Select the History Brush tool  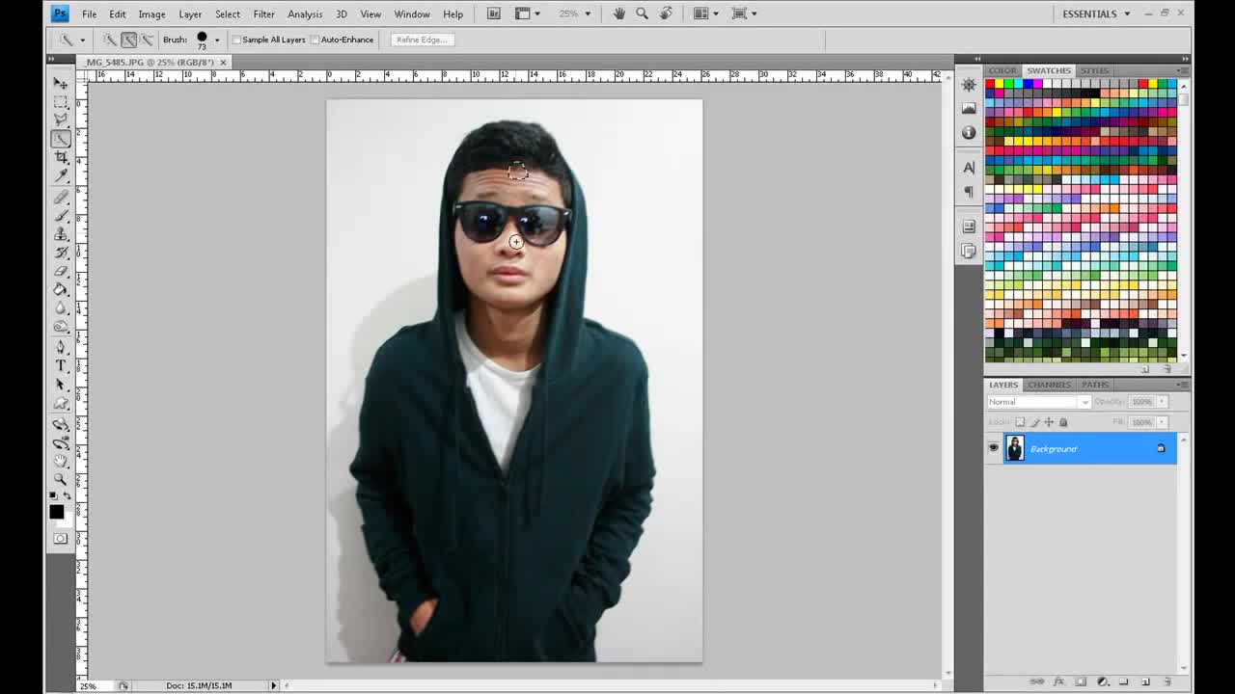click(x=61, y=253)
